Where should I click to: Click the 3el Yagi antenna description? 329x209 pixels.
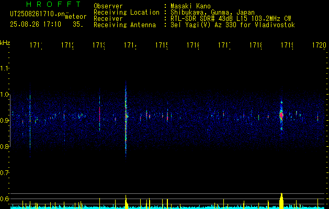pyautogui.click(x=233, y=25)
